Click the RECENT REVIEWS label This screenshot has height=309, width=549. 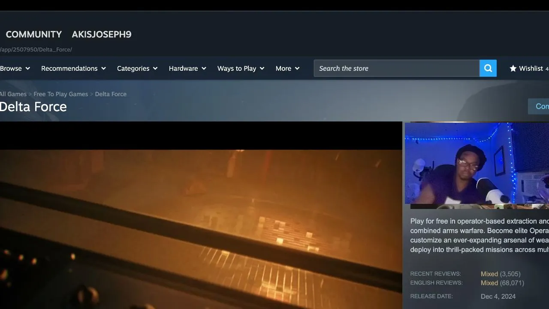[x=435, y=274]
